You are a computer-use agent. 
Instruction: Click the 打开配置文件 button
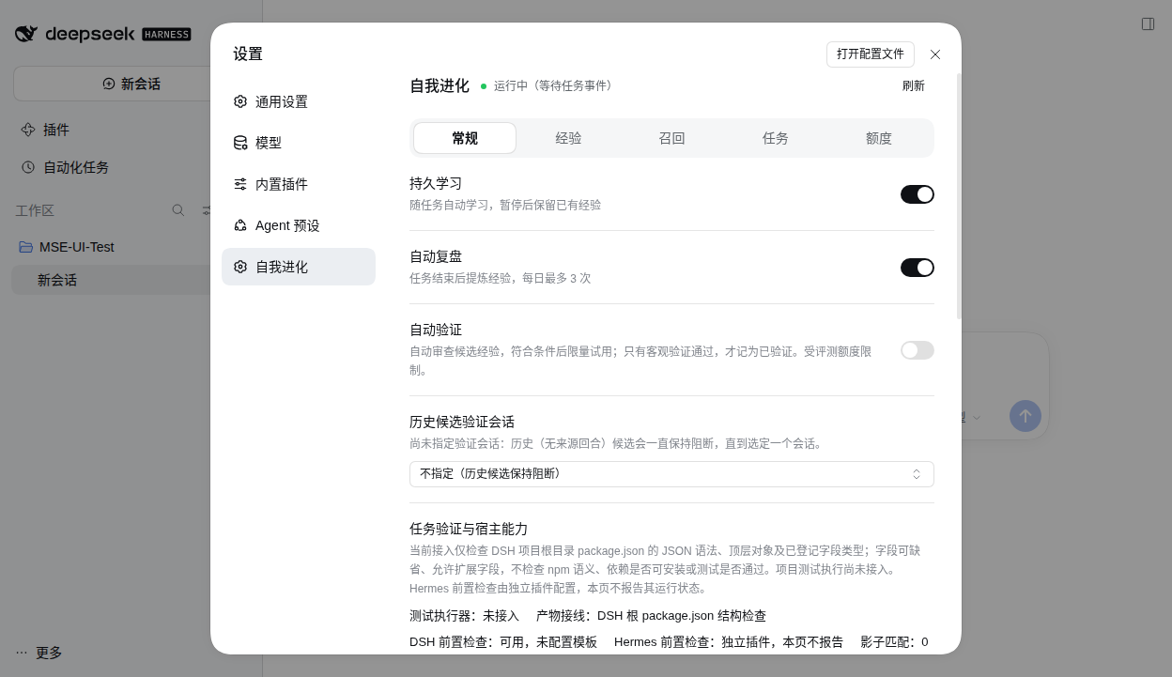(x=871, y=54)
